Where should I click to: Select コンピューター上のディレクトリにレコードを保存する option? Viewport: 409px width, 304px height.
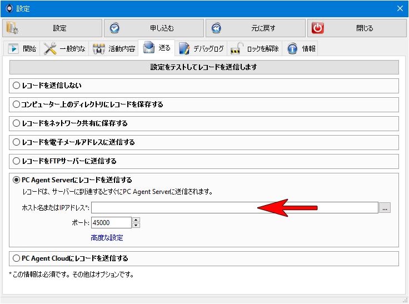tap(16, 104)
